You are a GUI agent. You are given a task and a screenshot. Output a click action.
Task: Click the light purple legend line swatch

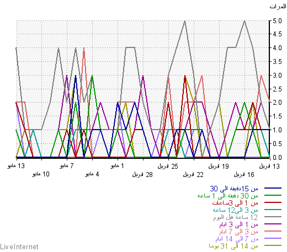[x=273, y=238]
